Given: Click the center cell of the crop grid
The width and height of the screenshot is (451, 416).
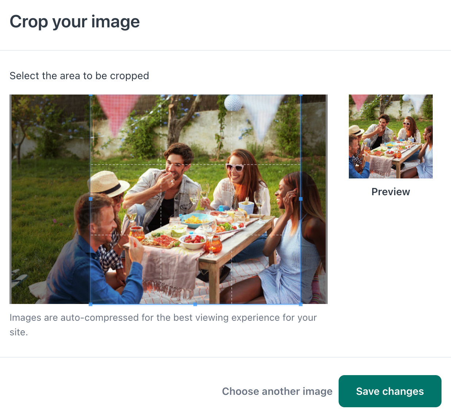Looking at the screenshot, I should click(x=196, y=200).
